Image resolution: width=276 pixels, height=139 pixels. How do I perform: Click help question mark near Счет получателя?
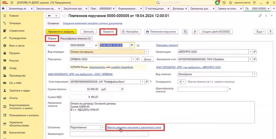pos(150,82)
